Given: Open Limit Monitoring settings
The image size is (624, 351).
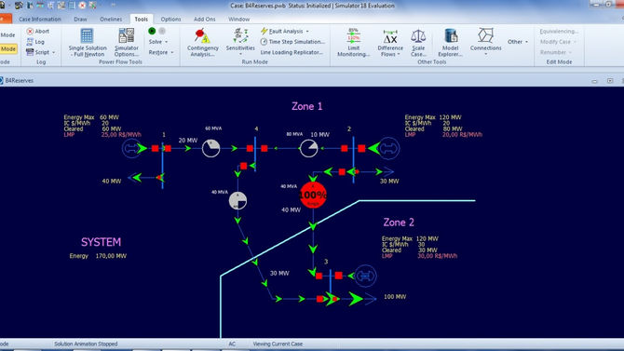Looking at the screenshot, I should click(x=353, y=43).
